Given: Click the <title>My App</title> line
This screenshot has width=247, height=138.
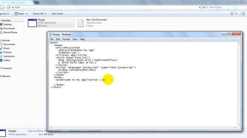Looking at the screenshot, I should pos(71,55).
